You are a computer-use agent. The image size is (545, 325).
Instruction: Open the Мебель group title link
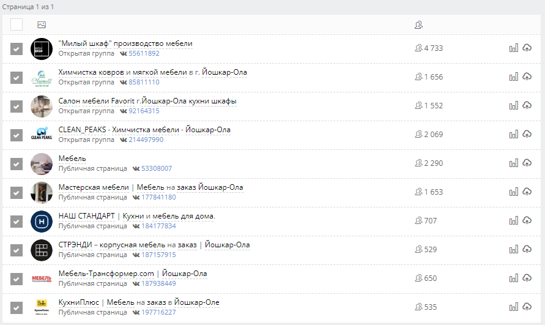pos(72,159)
